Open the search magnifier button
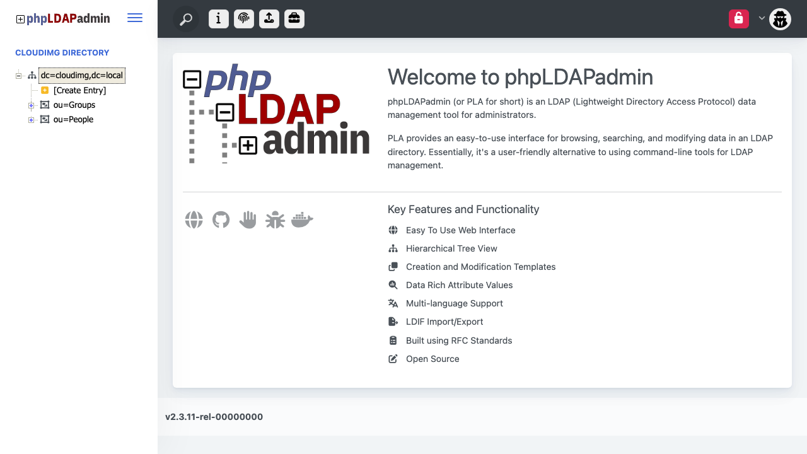807x454 pixels. point(186,19)
